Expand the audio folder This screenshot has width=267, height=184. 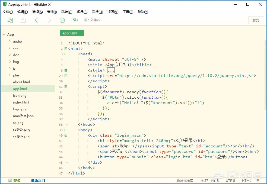10,41
